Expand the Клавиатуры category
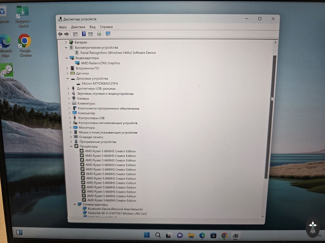The height and width of the screenshot is (243, 325). point(69,103)
